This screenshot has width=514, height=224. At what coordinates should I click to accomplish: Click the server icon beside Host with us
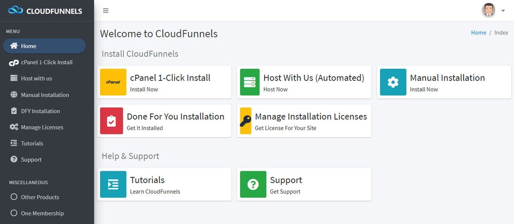click(14, 78)
